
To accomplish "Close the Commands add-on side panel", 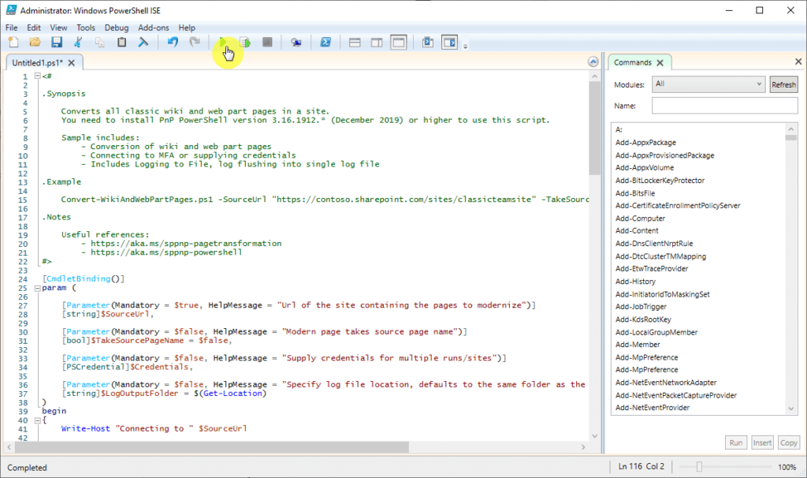I will [798, 62].
